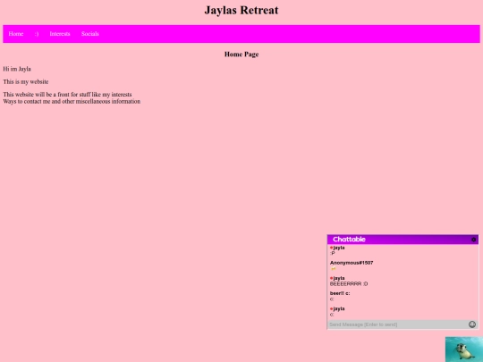Click the ":P" chat message from jayla
Image resolution: width=483 pixels, height=362 pixels.
pos(333,253)
